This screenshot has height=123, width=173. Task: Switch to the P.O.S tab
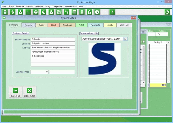pyautogui.click(x=81, y=25)
